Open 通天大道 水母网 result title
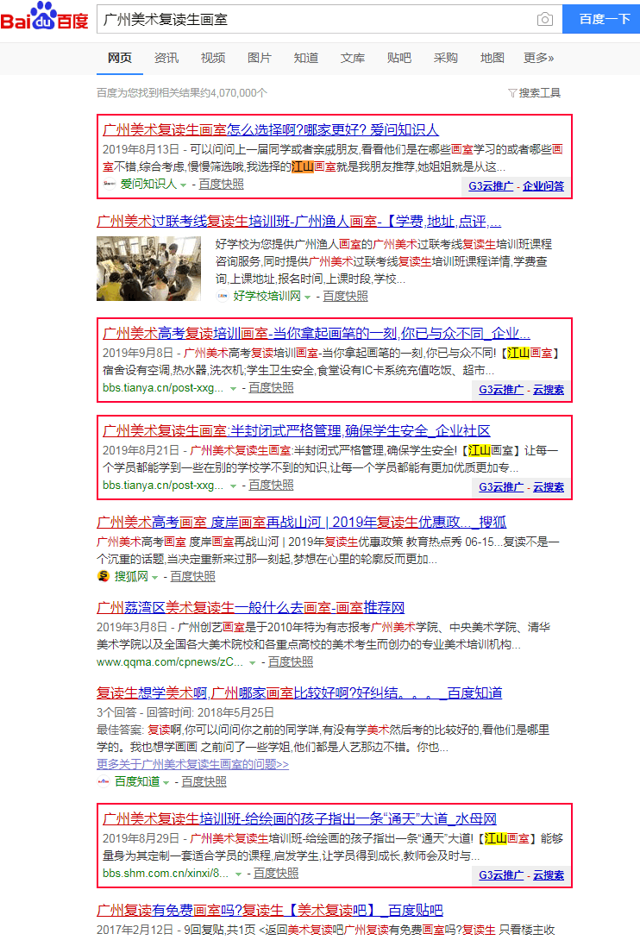Screen dimensions: 640x940 299,819
